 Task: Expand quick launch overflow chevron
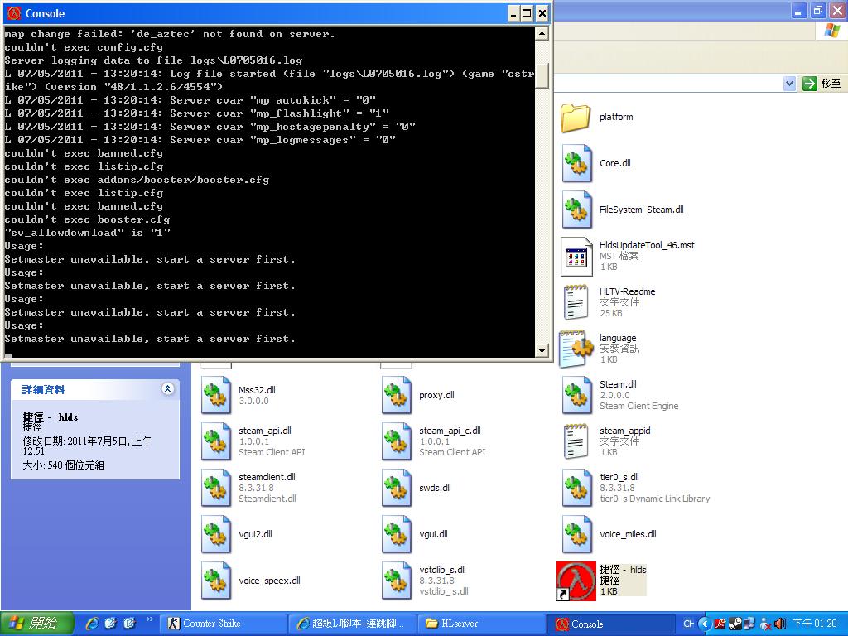[x=149, y=619]
